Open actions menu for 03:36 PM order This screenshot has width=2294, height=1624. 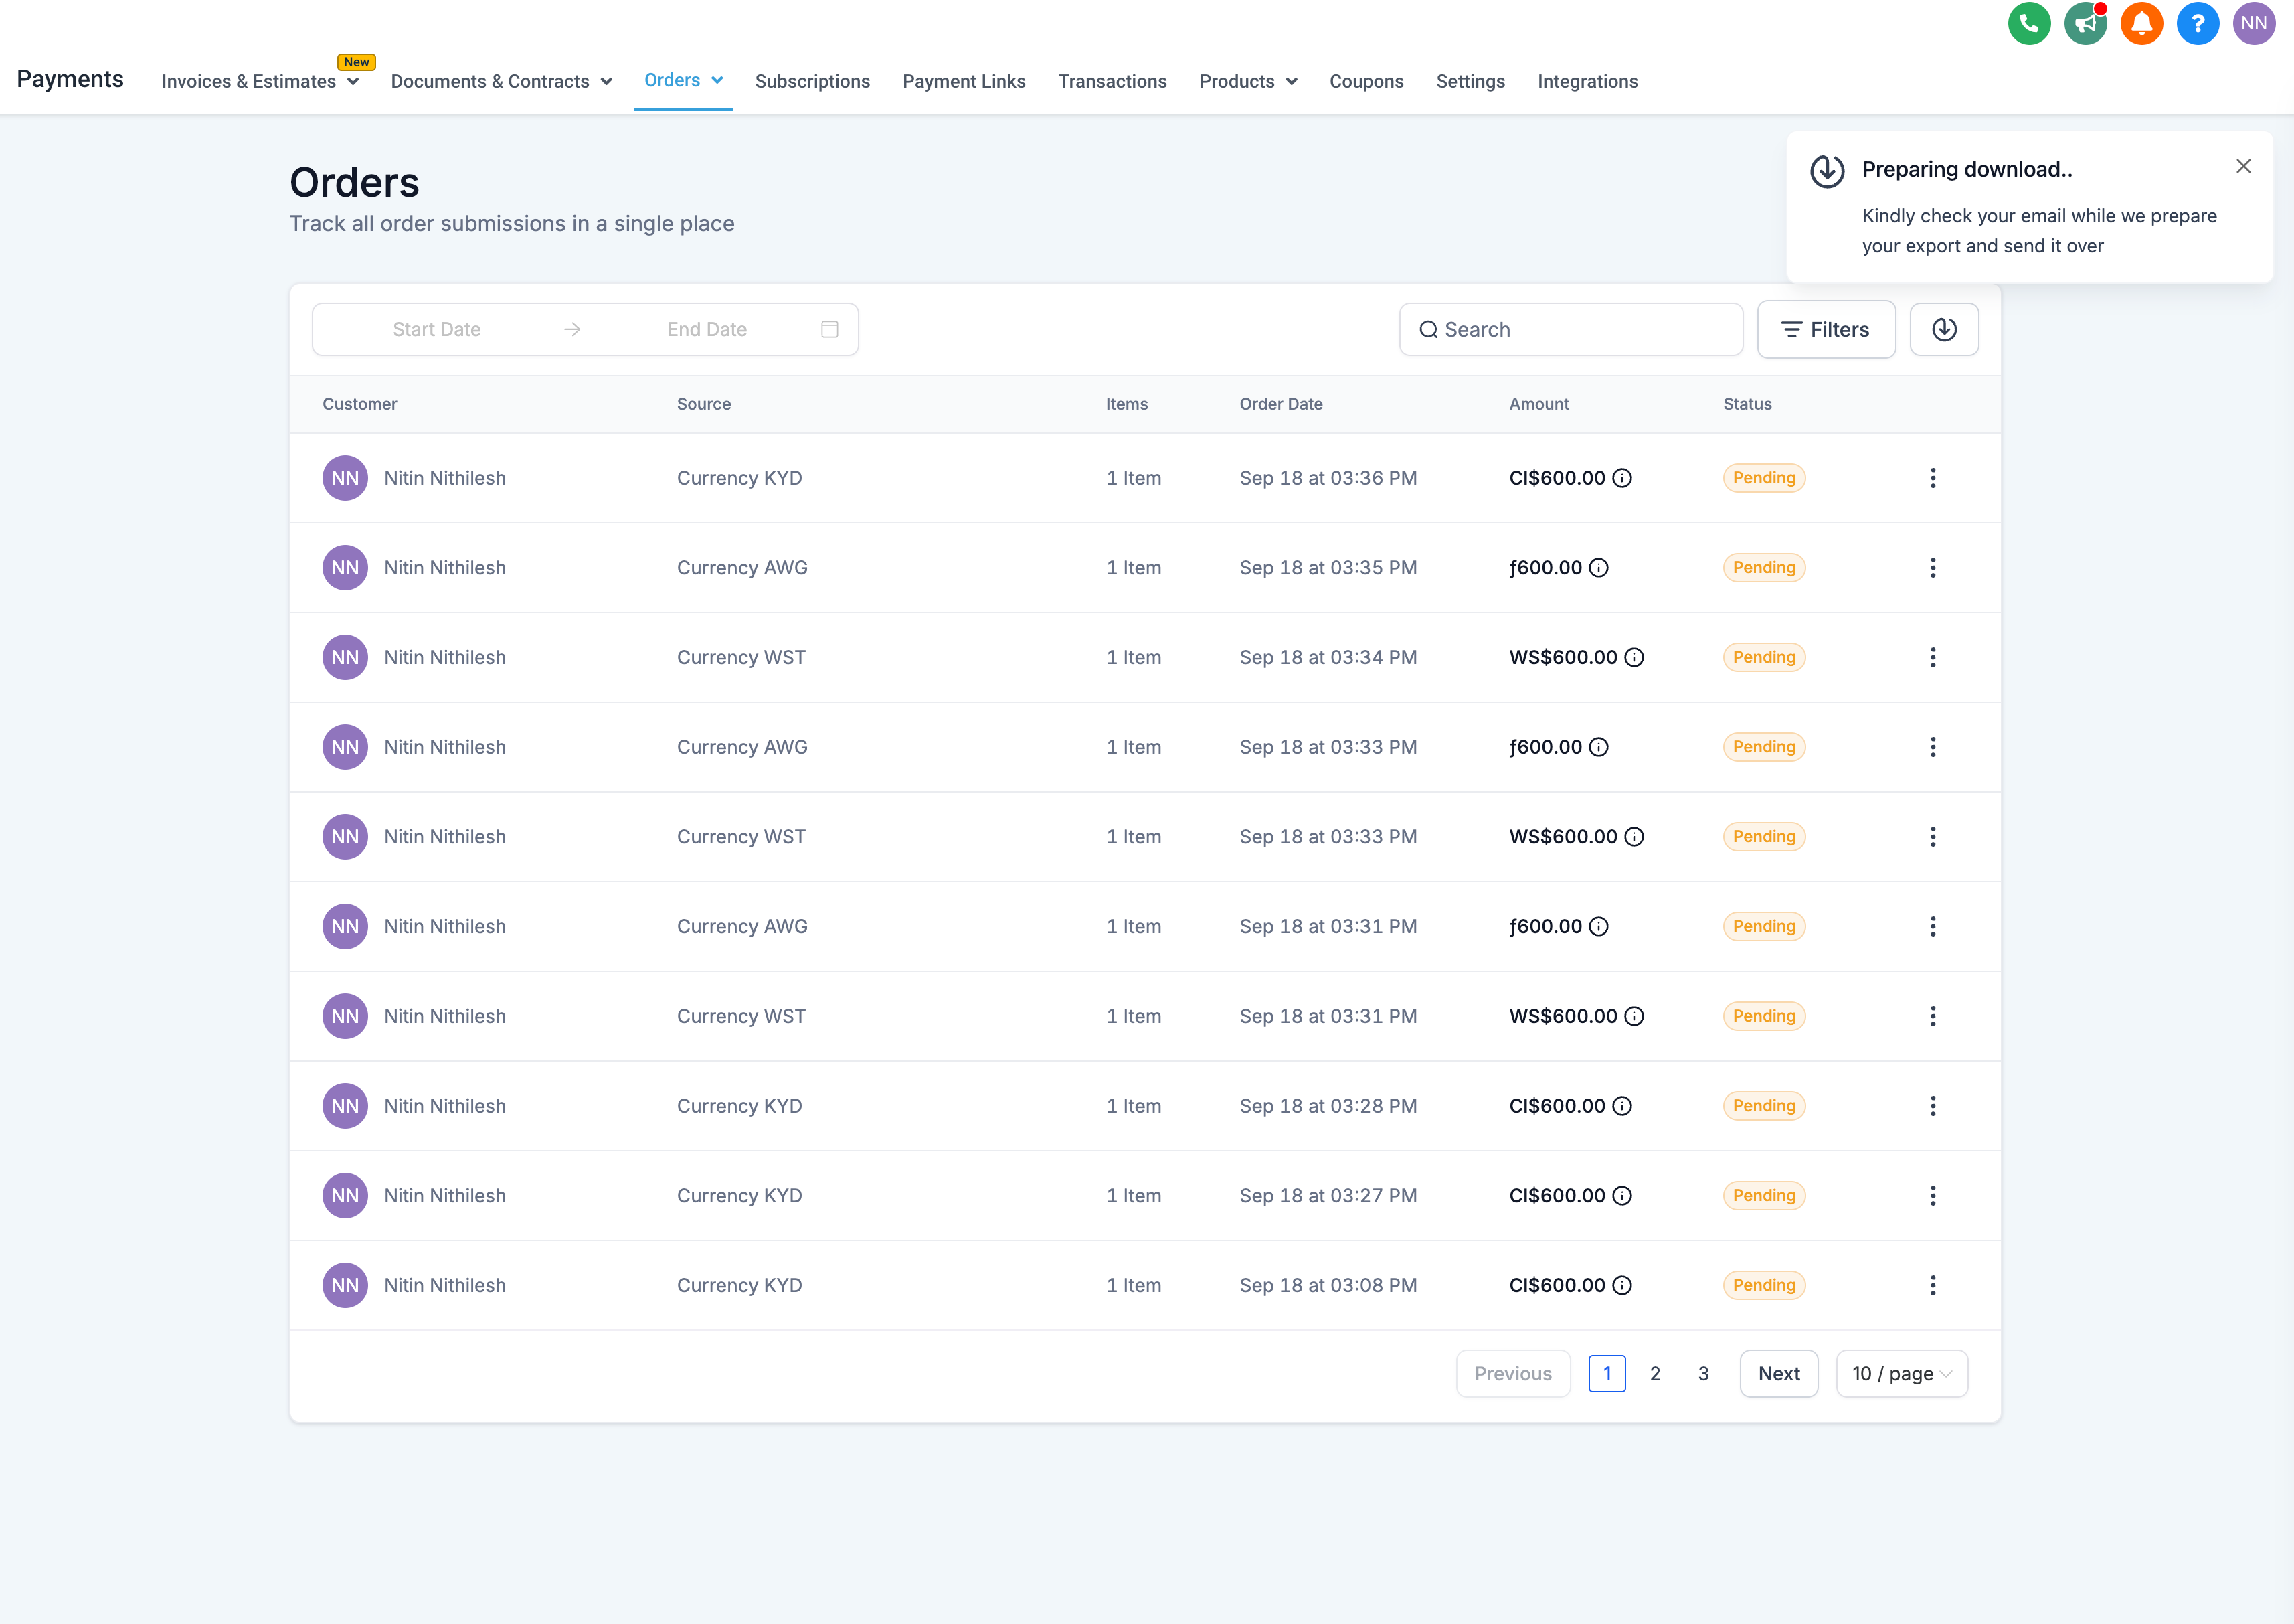(x=1932, y=478)
